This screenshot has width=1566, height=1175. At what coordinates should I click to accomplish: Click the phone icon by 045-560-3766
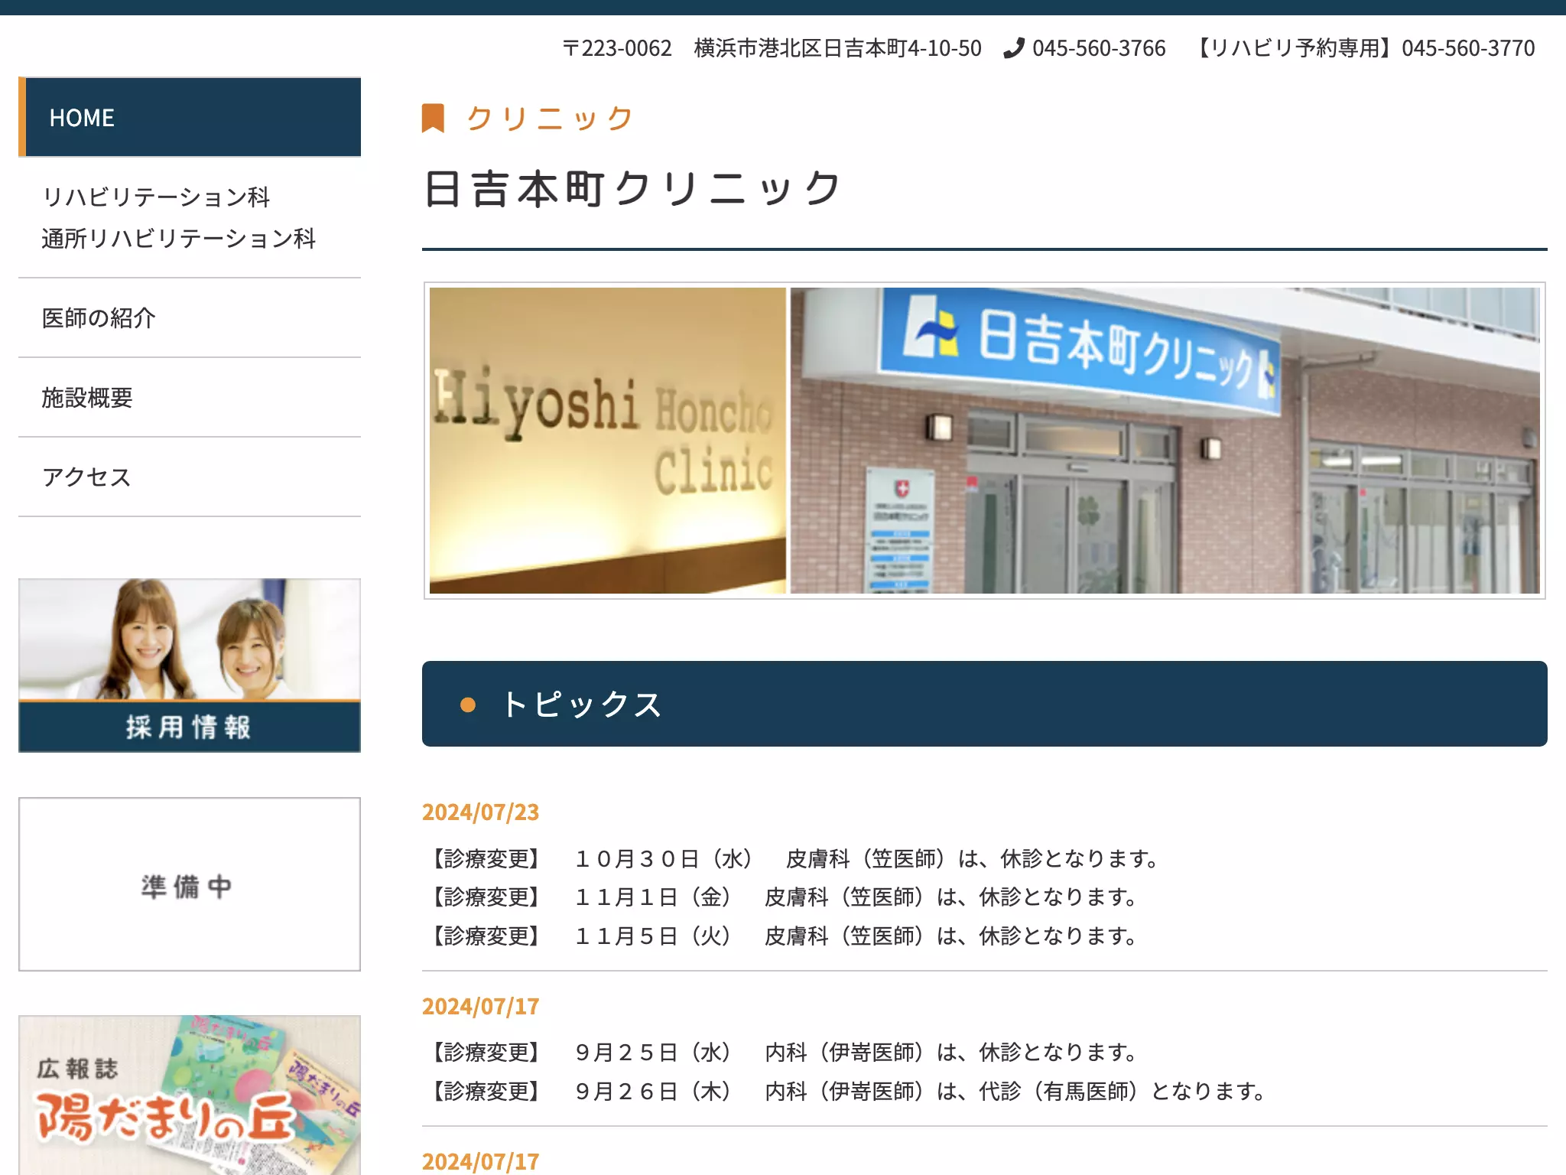pyautogui.click(x=1013, y=48)
